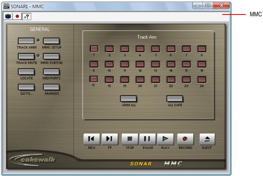The height and width of the screenshot is (176, 263).
Task: Toggle track arm button 24
Action: (x=202, y=80)
